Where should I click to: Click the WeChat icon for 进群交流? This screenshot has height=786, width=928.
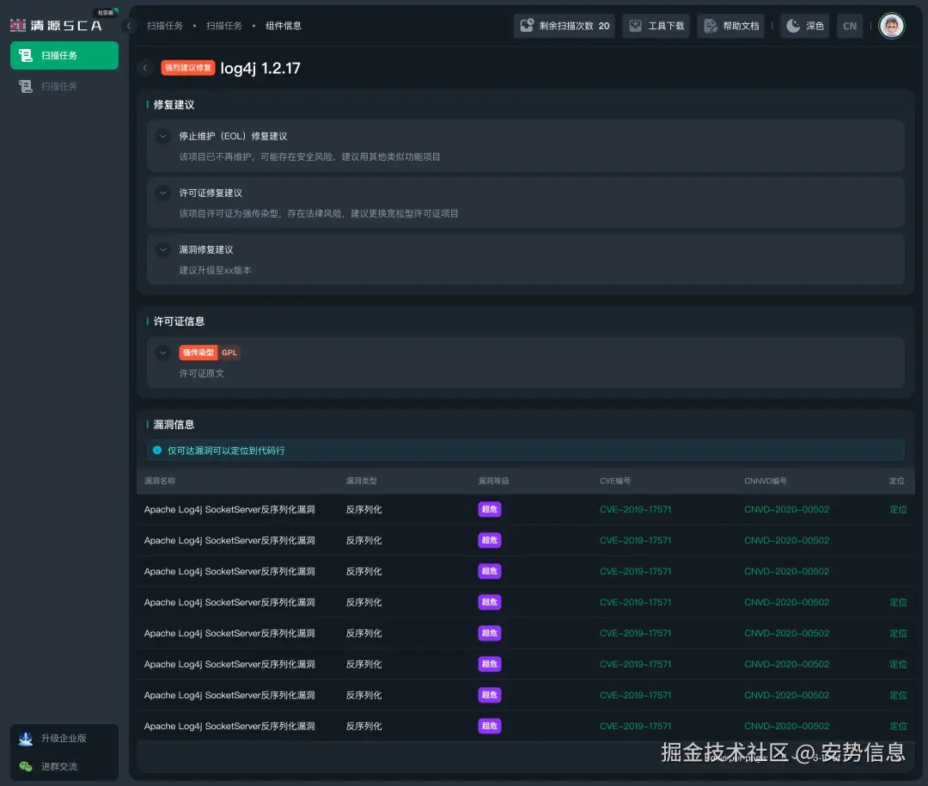tap(26, 766)
